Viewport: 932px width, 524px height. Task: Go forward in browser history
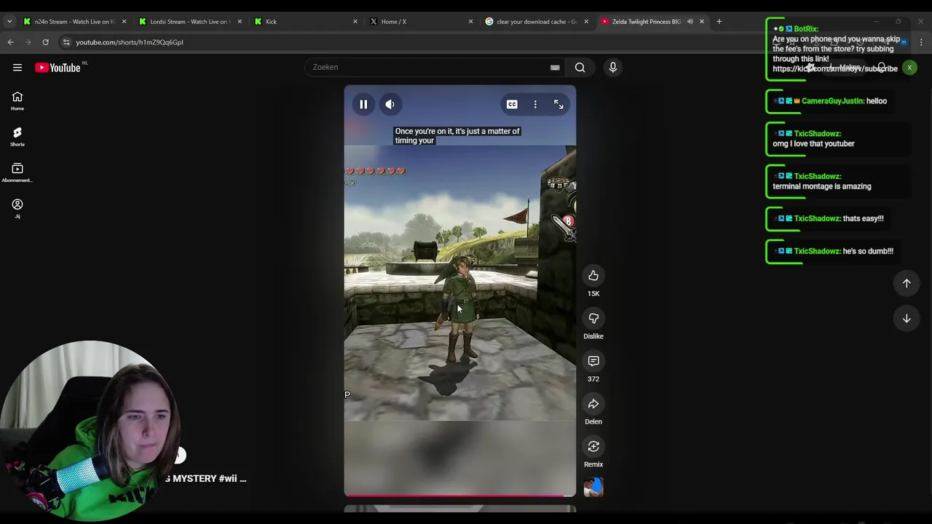pyautogui.click(x=28, y=42)
